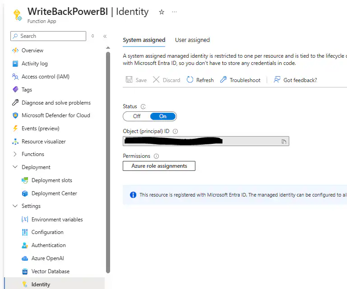This screenshot has height=289, width=347.
Task: Collapse the Settings section
Action: [15, 206]
